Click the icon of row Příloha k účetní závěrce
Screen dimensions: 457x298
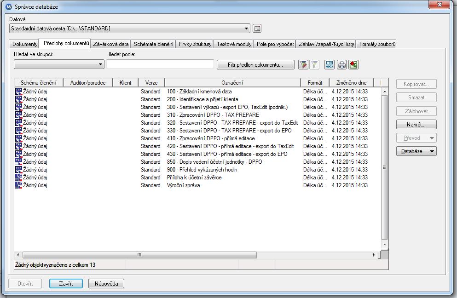19,178
